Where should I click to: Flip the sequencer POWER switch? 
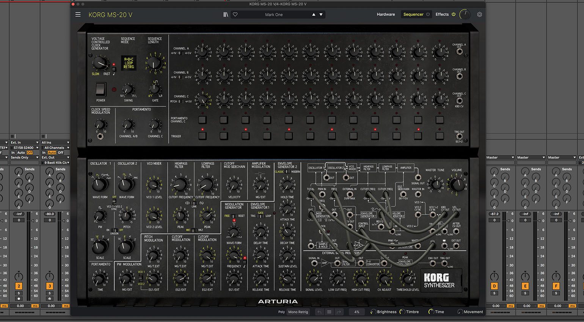[100, 89]
